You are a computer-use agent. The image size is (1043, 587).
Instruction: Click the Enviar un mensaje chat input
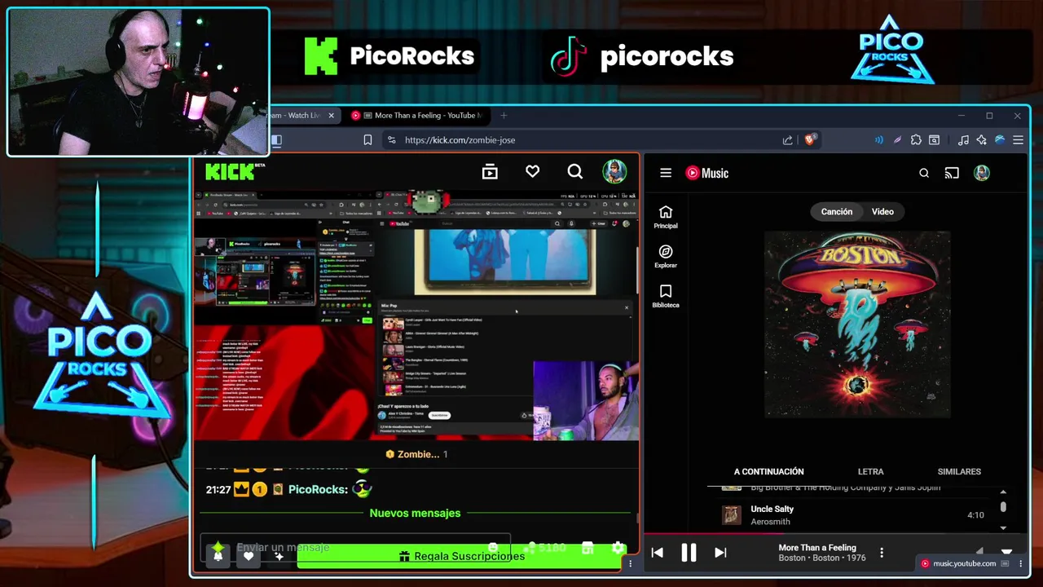point(356,548)
